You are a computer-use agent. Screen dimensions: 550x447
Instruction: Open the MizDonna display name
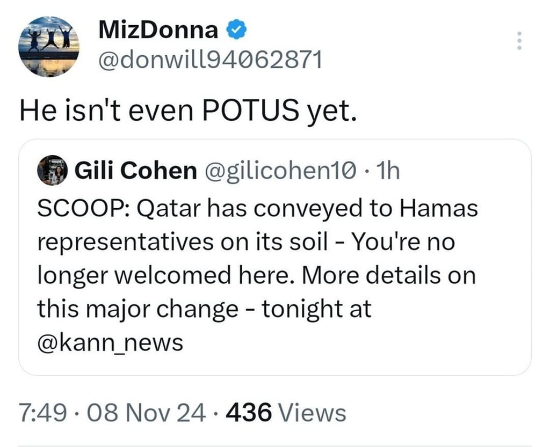pos(157,31)
